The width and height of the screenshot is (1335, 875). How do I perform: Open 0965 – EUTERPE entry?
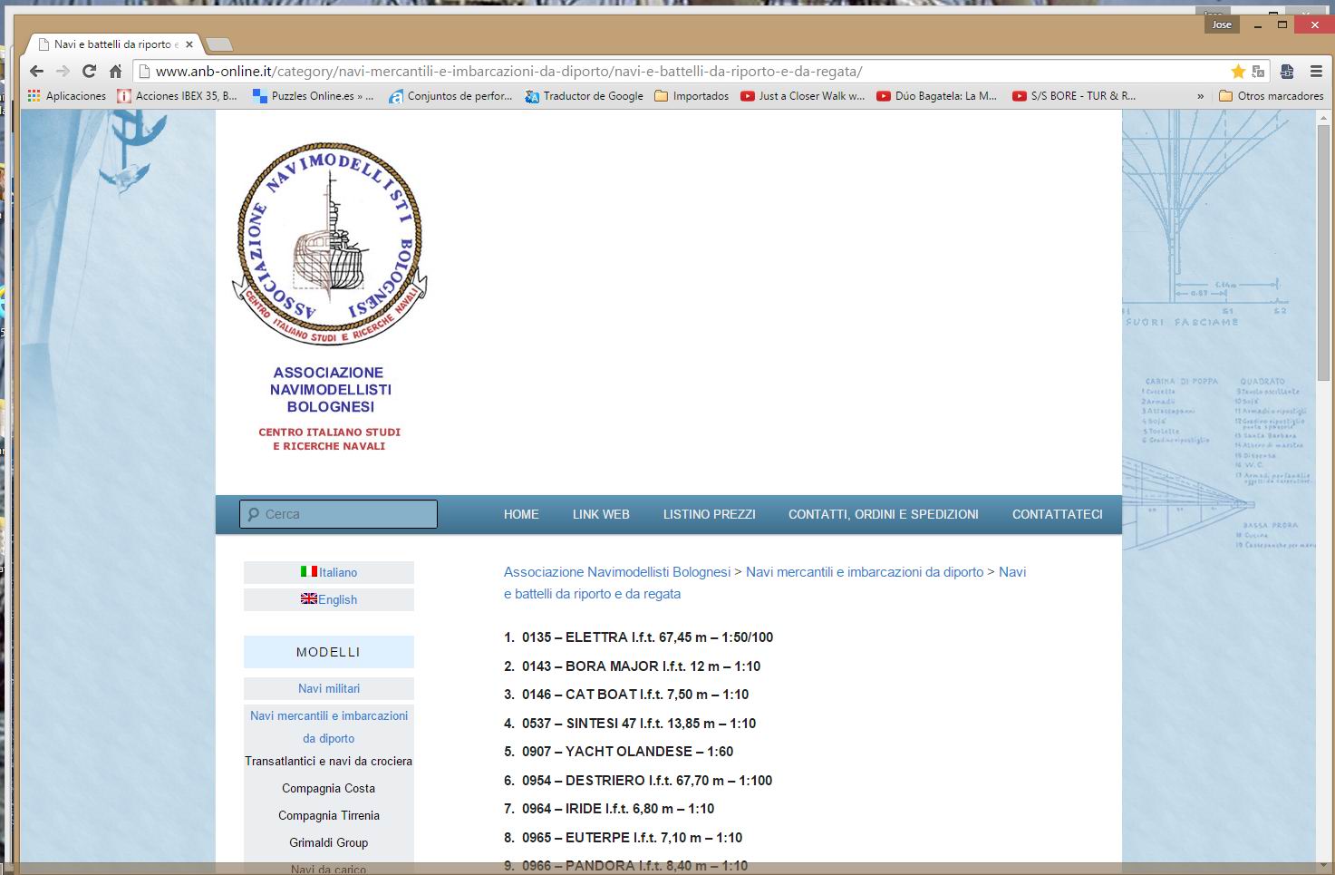coord(632,838)
